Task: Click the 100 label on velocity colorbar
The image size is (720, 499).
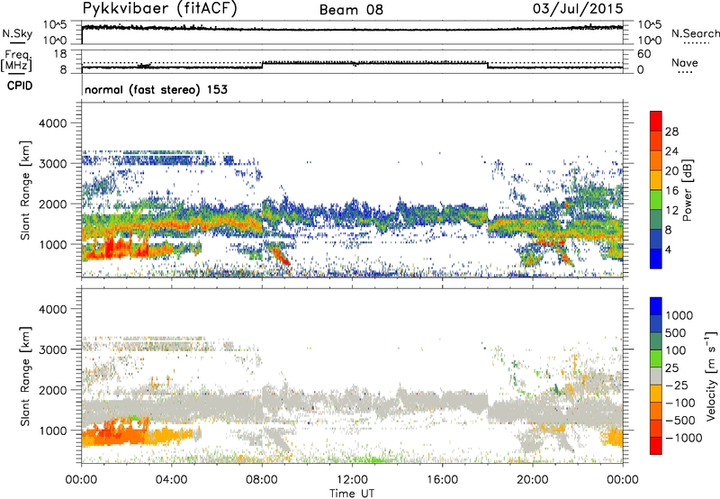Action: point(676,350)
